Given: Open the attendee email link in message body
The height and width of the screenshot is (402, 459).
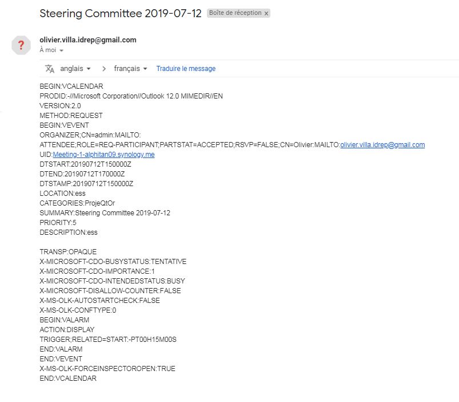Looking at the screenshot, I should point(382,145).
